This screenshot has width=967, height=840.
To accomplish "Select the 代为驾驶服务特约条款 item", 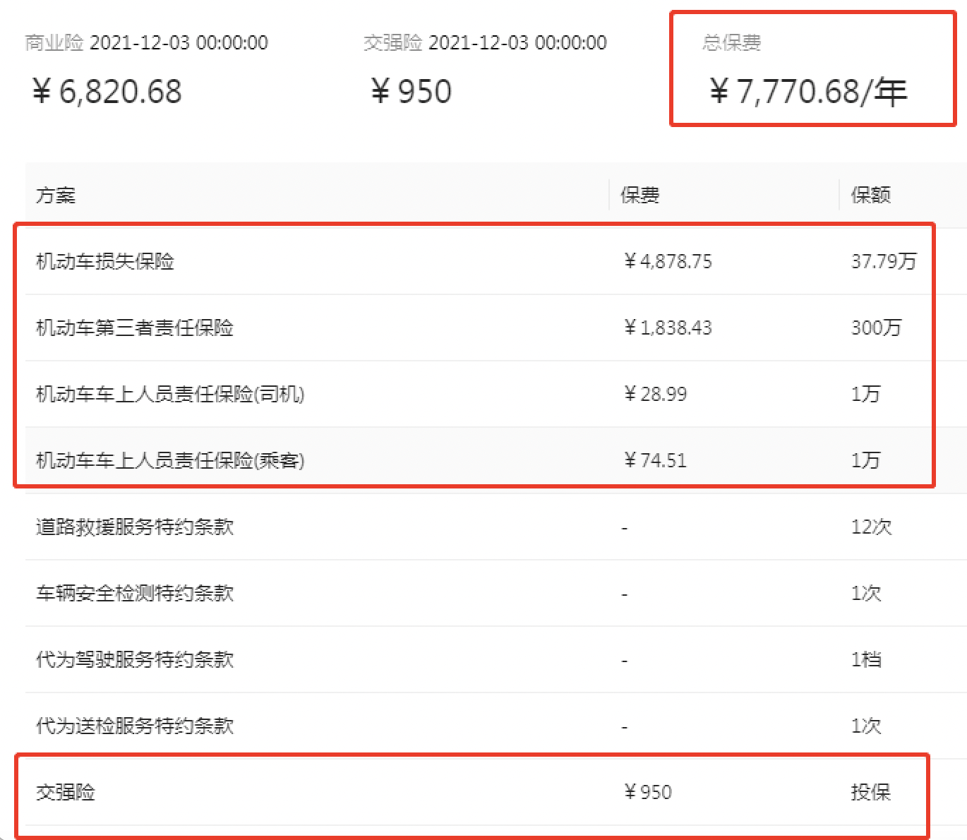I will coord(134,660).
